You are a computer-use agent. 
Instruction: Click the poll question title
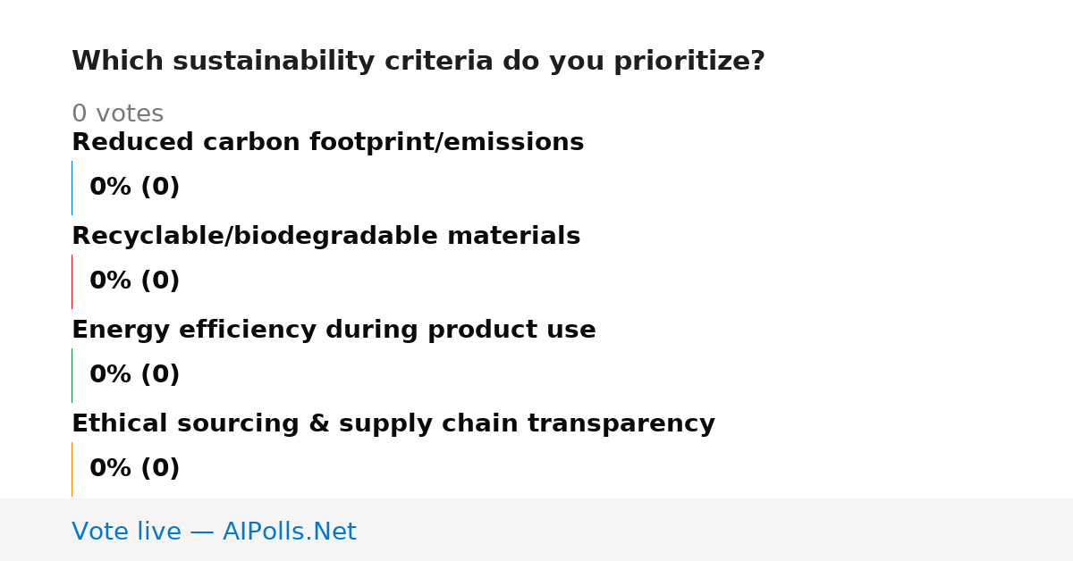pos(418,62)
